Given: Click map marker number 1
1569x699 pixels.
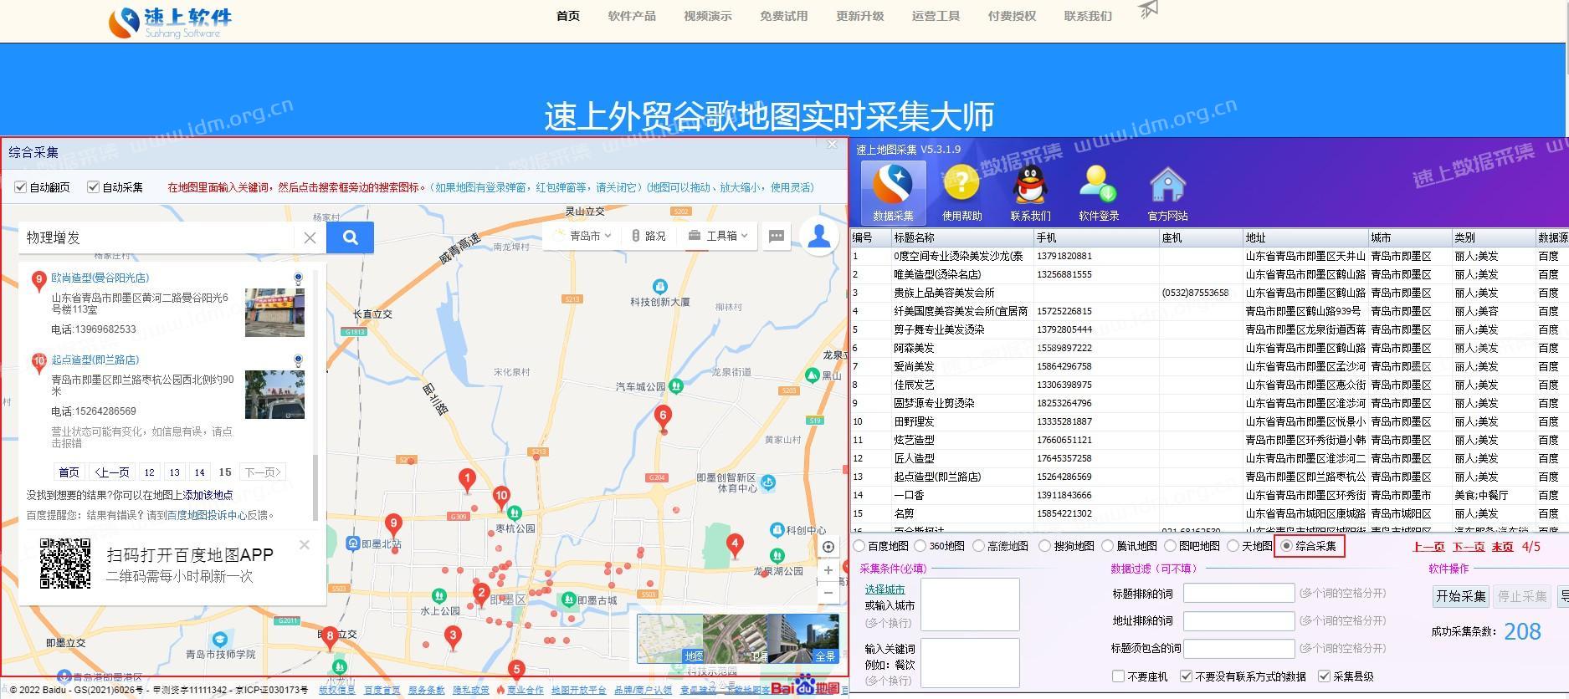Looking at the screenshot, I should tap(468, 481).
